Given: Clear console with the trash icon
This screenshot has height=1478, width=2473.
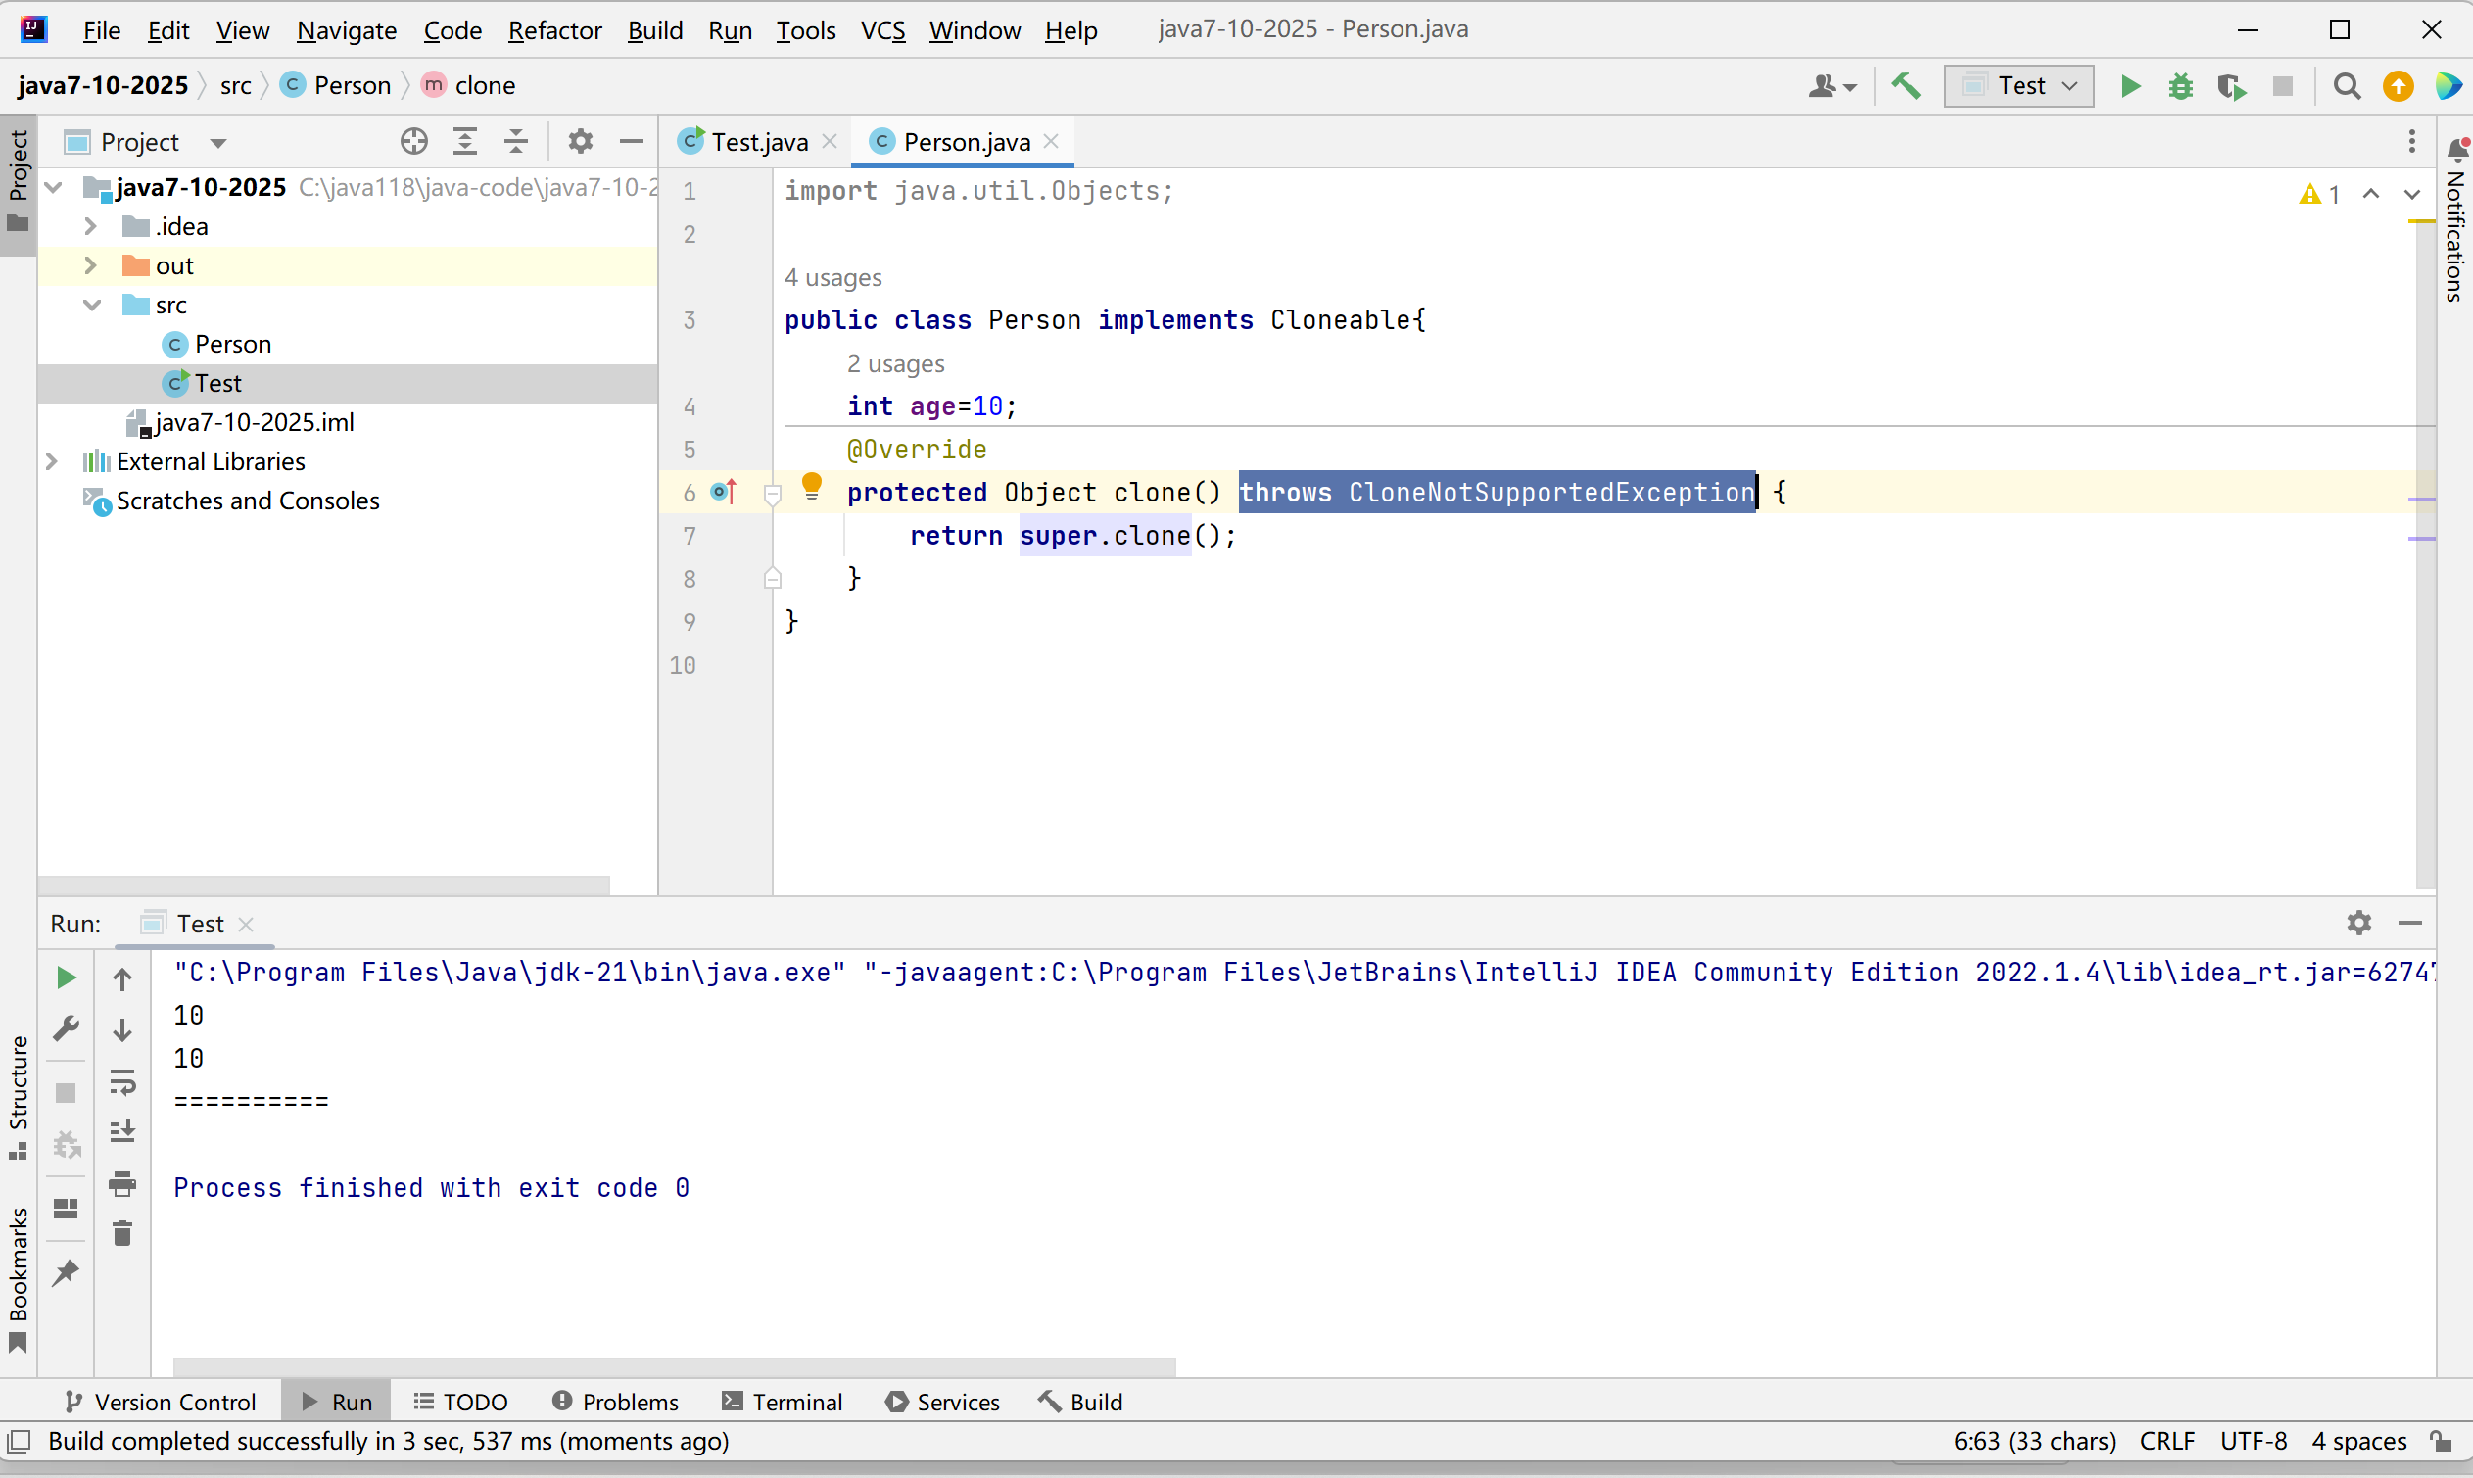Looking at the screenshot, I should pyautogui.click(x=122, y=1233).
